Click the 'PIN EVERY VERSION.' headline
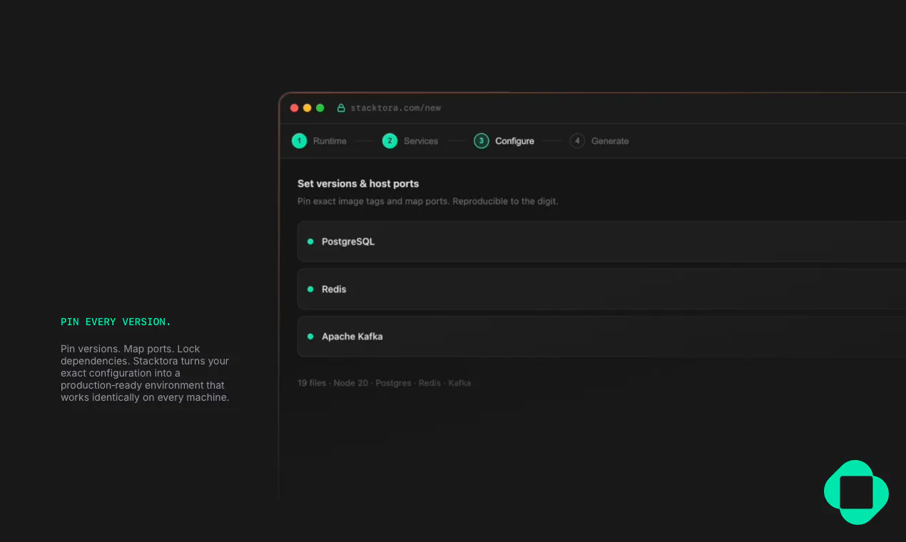The width and height of the screenshot is (906, 542). pos(116,322)
